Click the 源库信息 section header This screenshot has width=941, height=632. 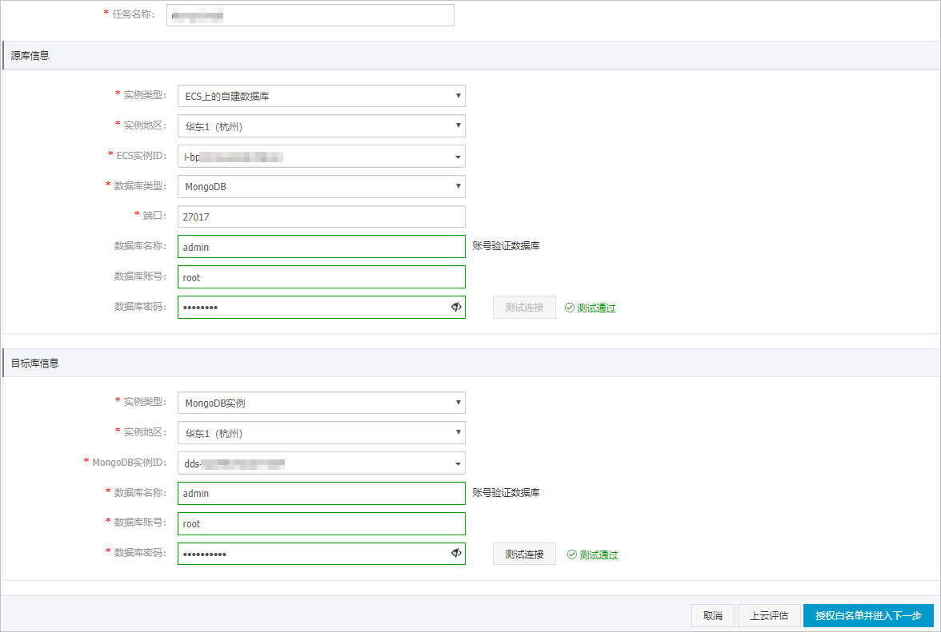(472, 56)
